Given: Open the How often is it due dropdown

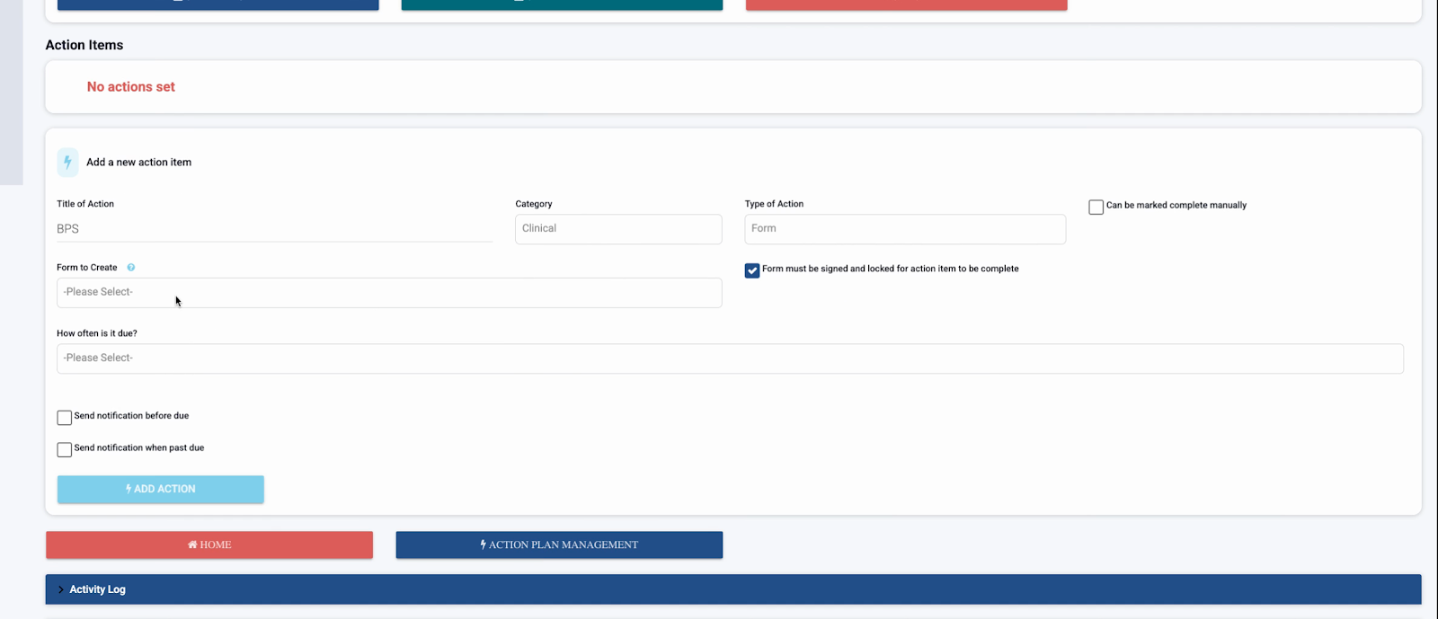Looking at the screenshot, I should point(729,358).
